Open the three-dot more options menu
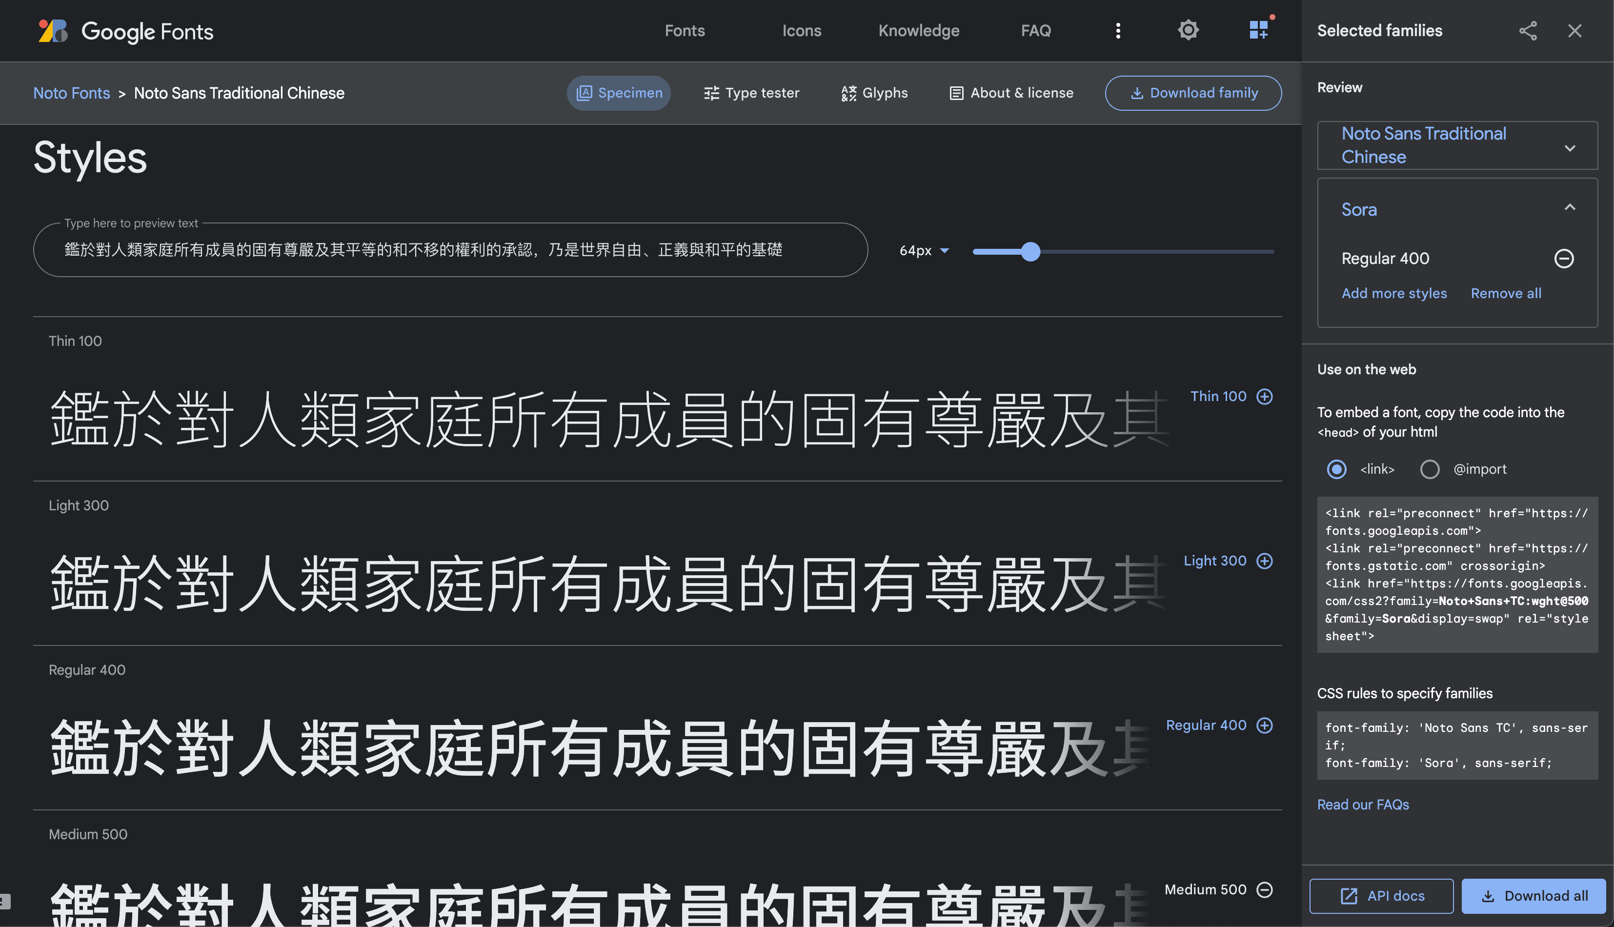 1118,31
